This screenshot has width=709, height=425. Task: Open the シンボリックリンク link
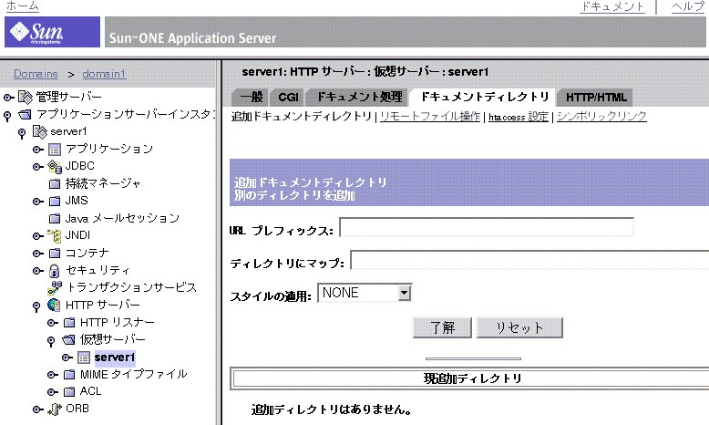tap(601, 117)
